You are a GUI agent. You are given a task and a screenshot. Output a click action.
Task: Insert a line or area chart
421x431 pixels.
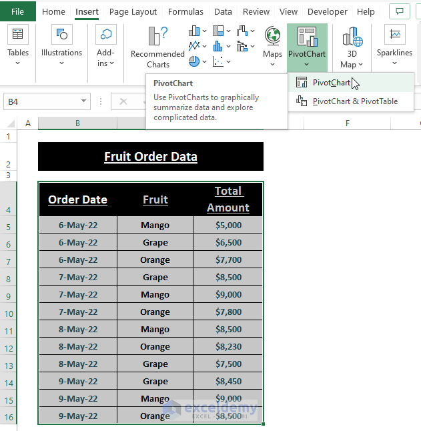click(194, 46)
